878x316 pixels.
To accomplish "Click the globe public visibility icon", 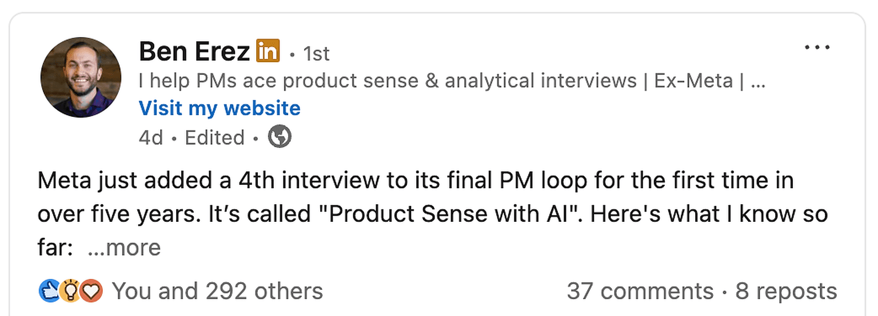I will point(280,137).
